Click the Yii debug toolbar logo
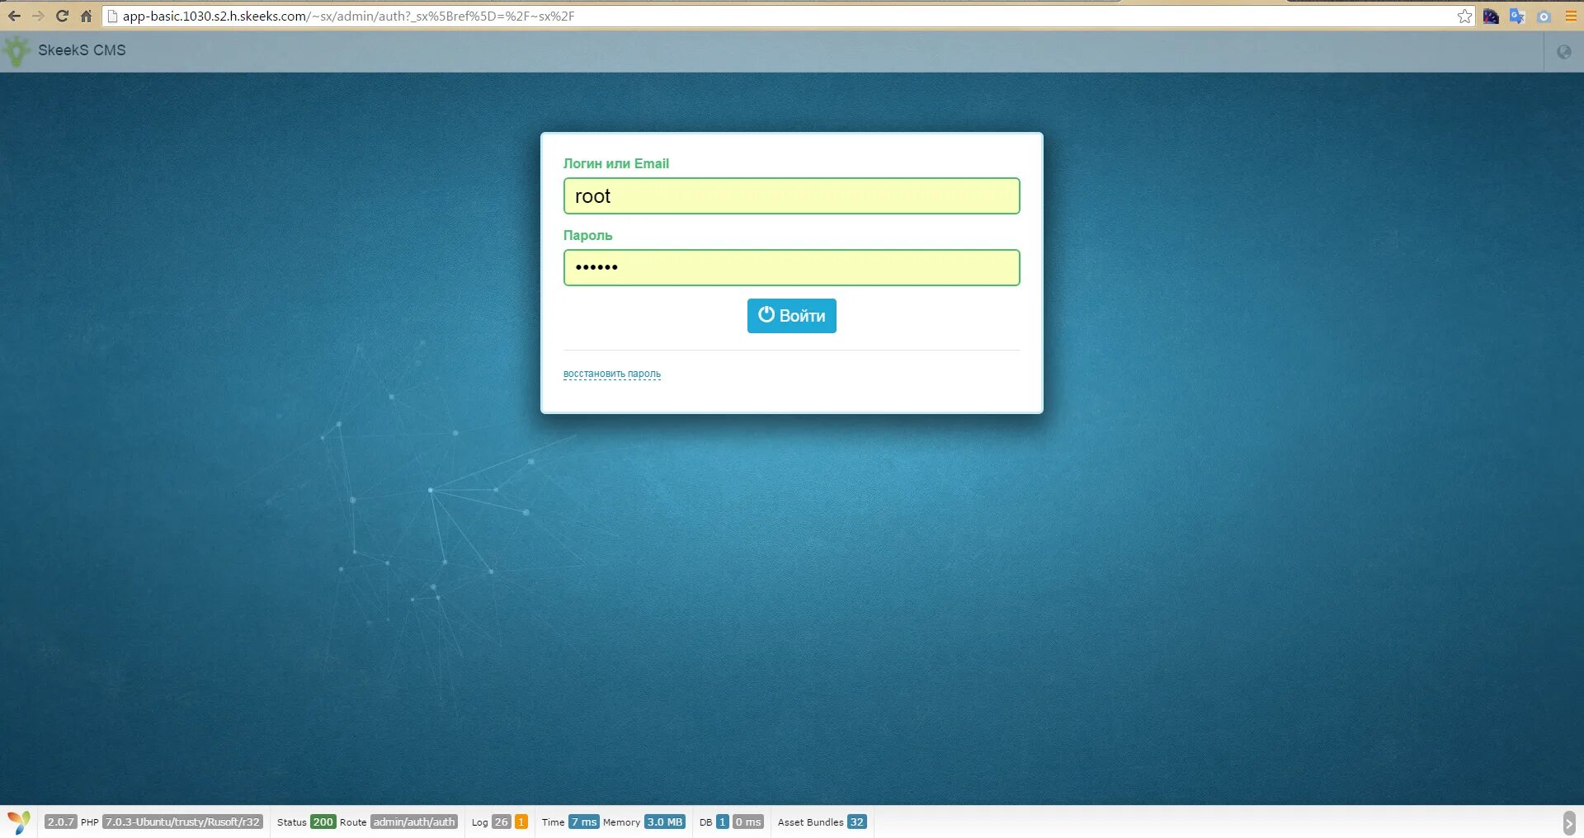The width and height of the screenshot is (1584, 838). click(x=18, y=822)
